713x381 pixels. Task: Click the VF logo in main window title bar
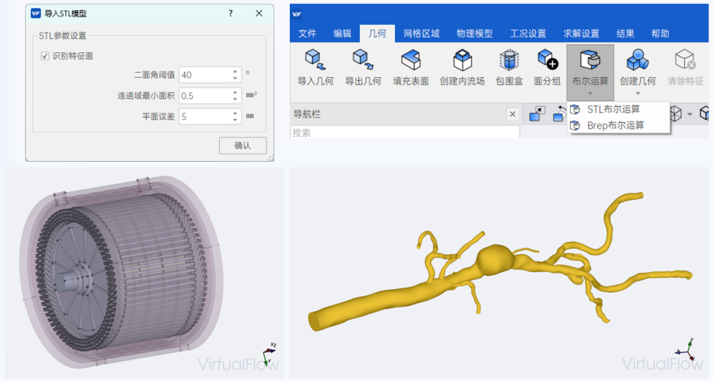coord(297,14)
